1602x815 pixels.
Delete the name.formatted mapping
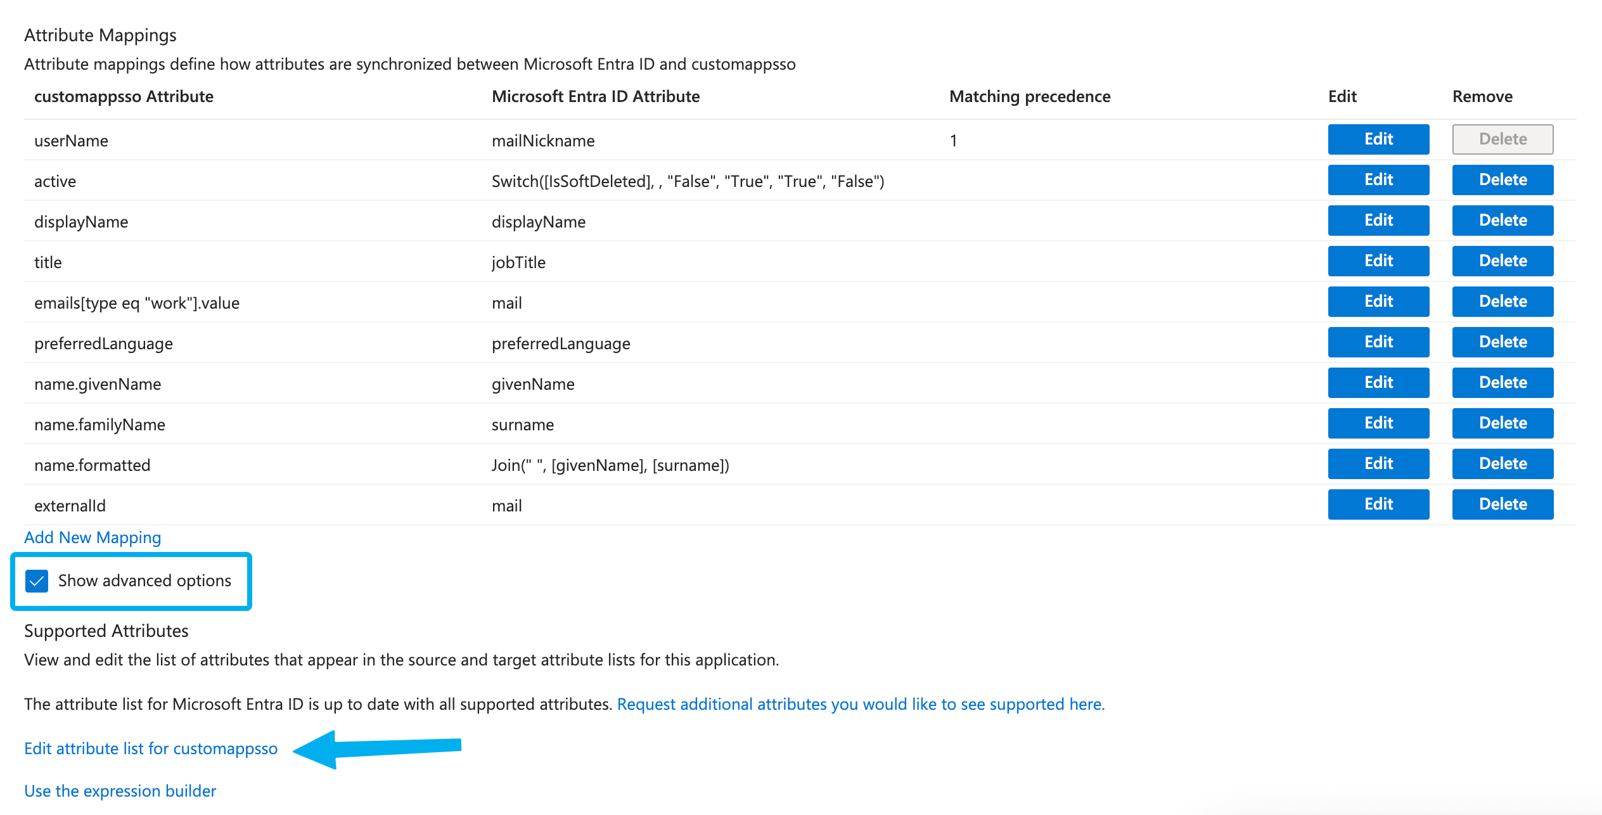click(1502, 463)
